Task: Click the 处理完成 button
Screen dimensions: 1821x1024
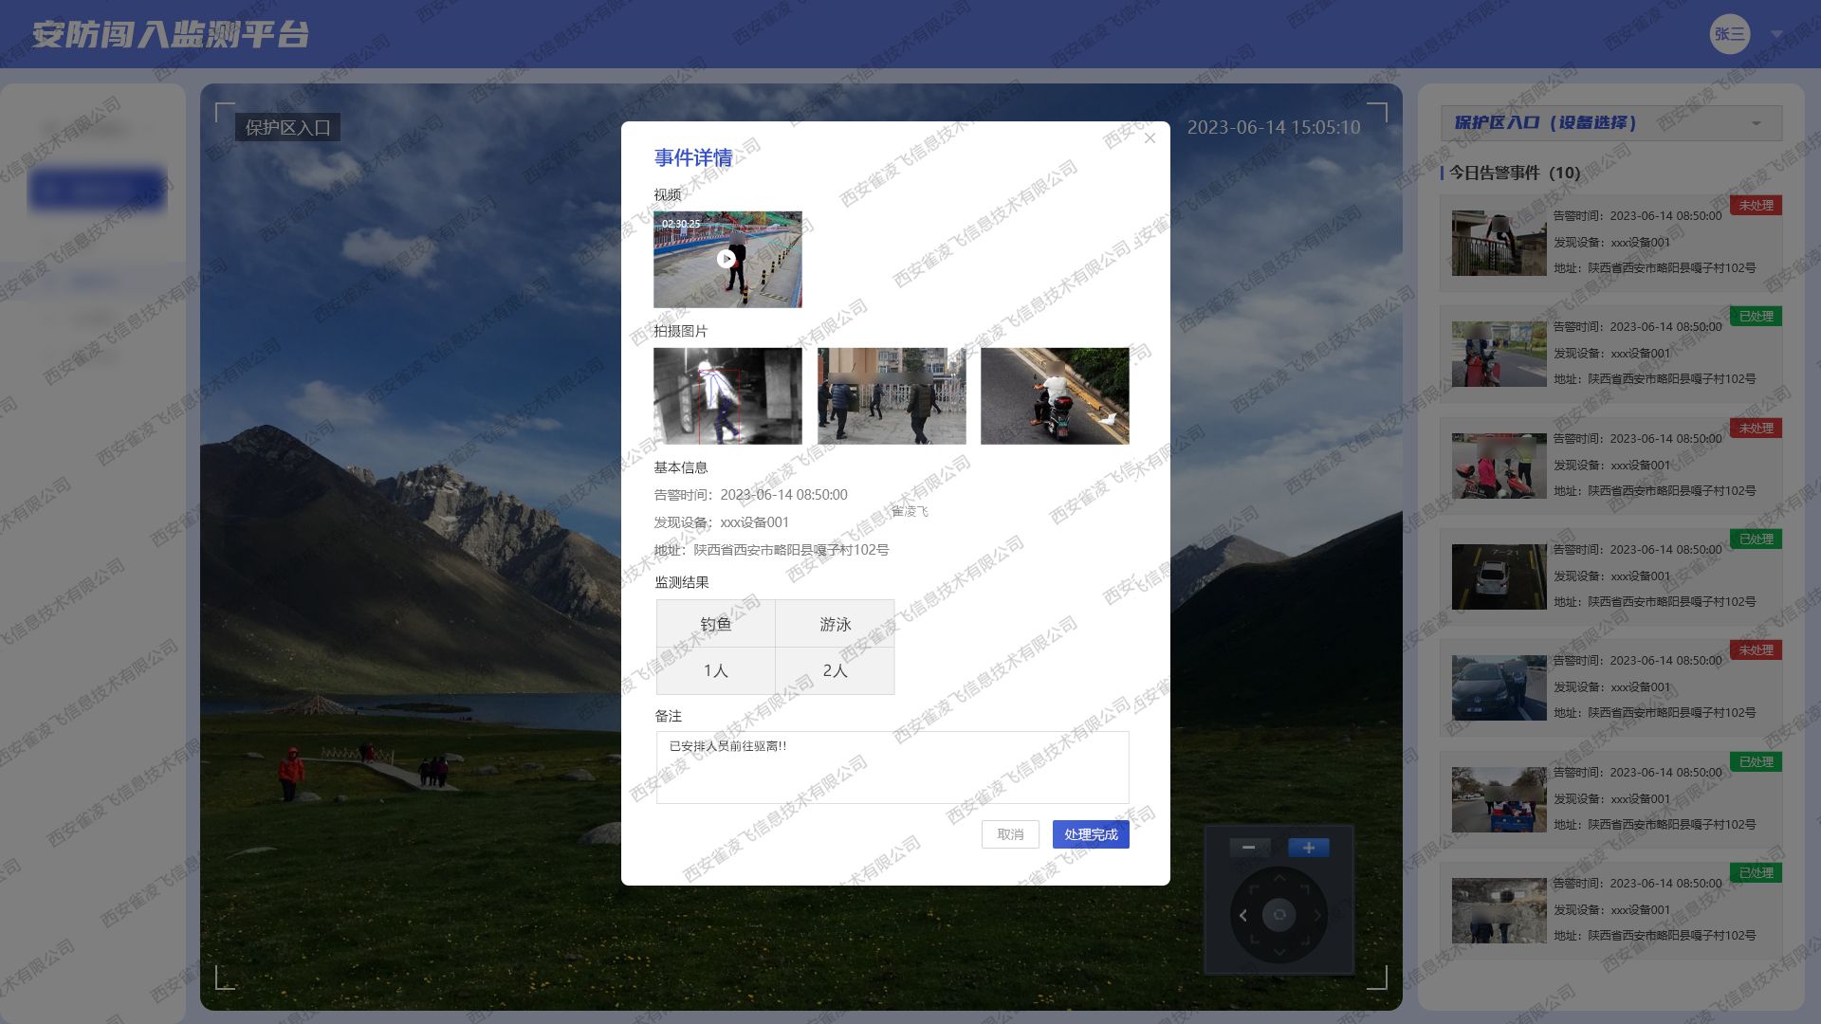Action: pyautogui.click(x=1090, y=834)
